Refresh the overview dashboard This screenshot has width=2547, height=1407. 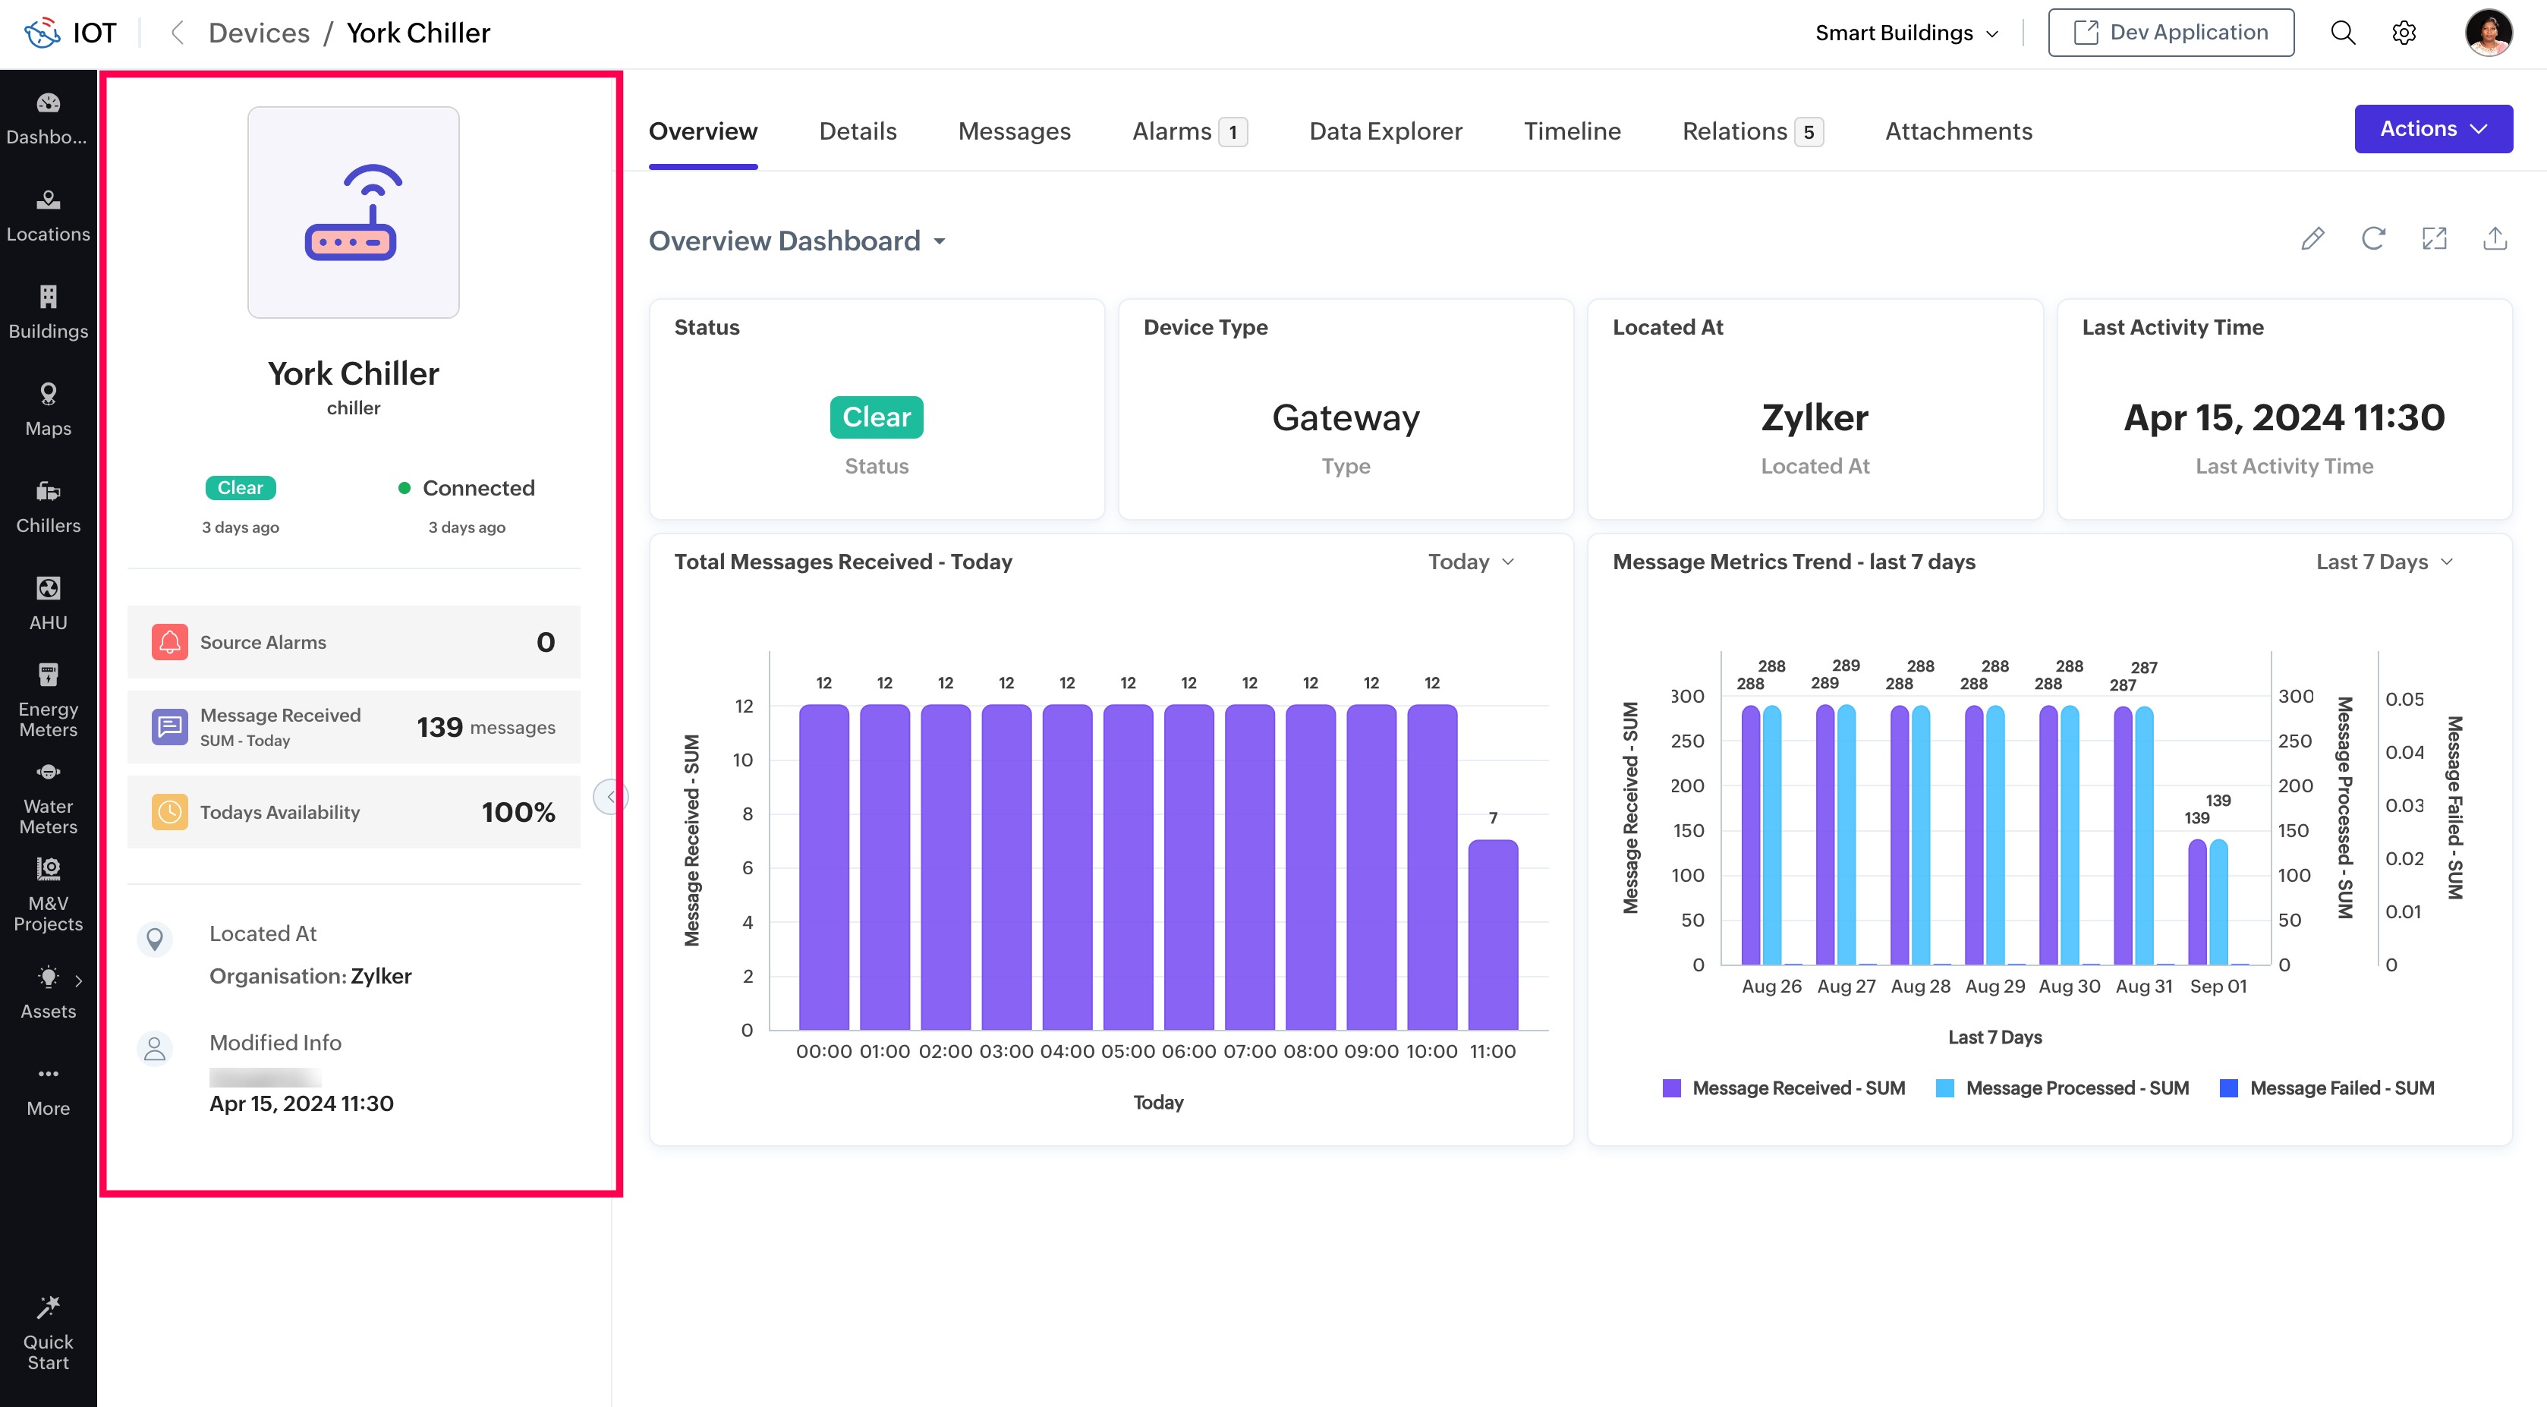pos(2373,239)
